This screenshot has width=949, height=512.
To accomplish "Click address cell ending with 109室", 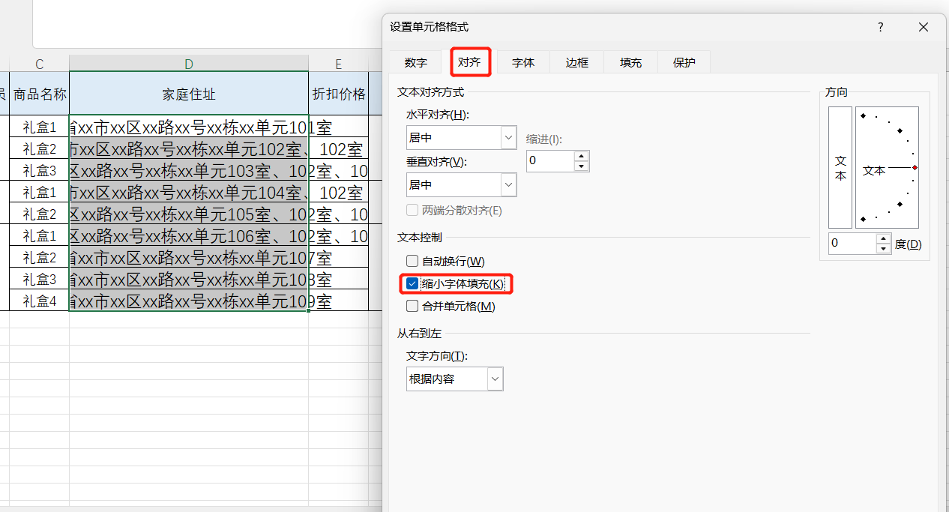I will pyautogui.click(x=189, y=301).
